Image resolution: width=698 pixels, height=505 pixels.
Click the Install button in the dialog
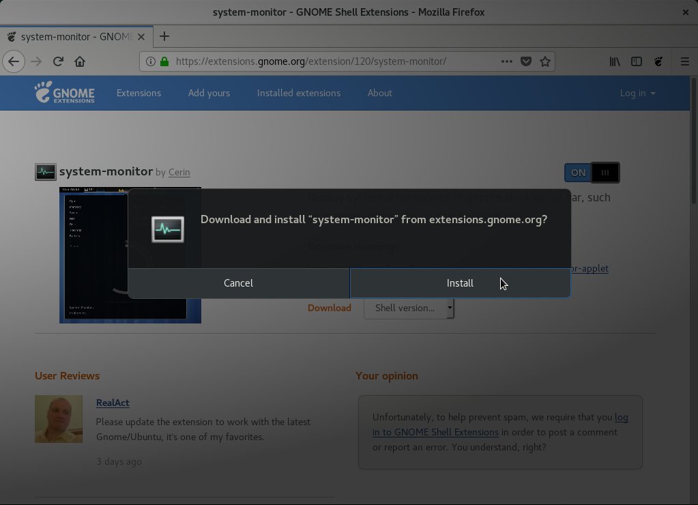[460, 283]
